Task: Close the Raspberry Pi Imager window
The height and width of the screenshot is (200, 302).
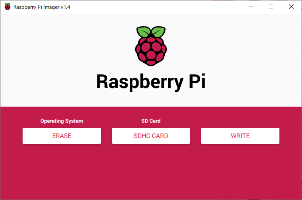Action: 291,7
